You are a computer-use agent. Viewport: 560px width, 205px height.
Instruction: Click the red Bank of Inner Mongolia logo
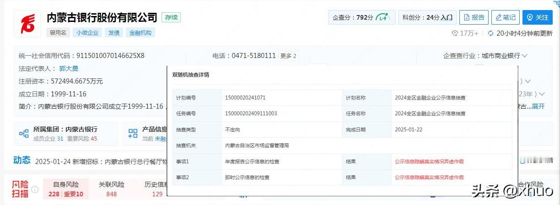coord(27,24)
